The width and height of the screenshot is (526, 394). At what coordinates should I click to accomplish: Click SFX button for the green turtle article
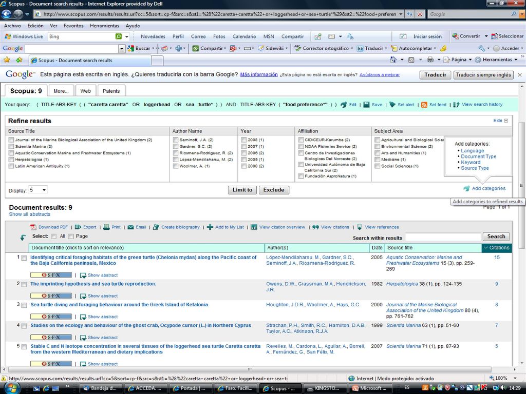pos(51,275)
